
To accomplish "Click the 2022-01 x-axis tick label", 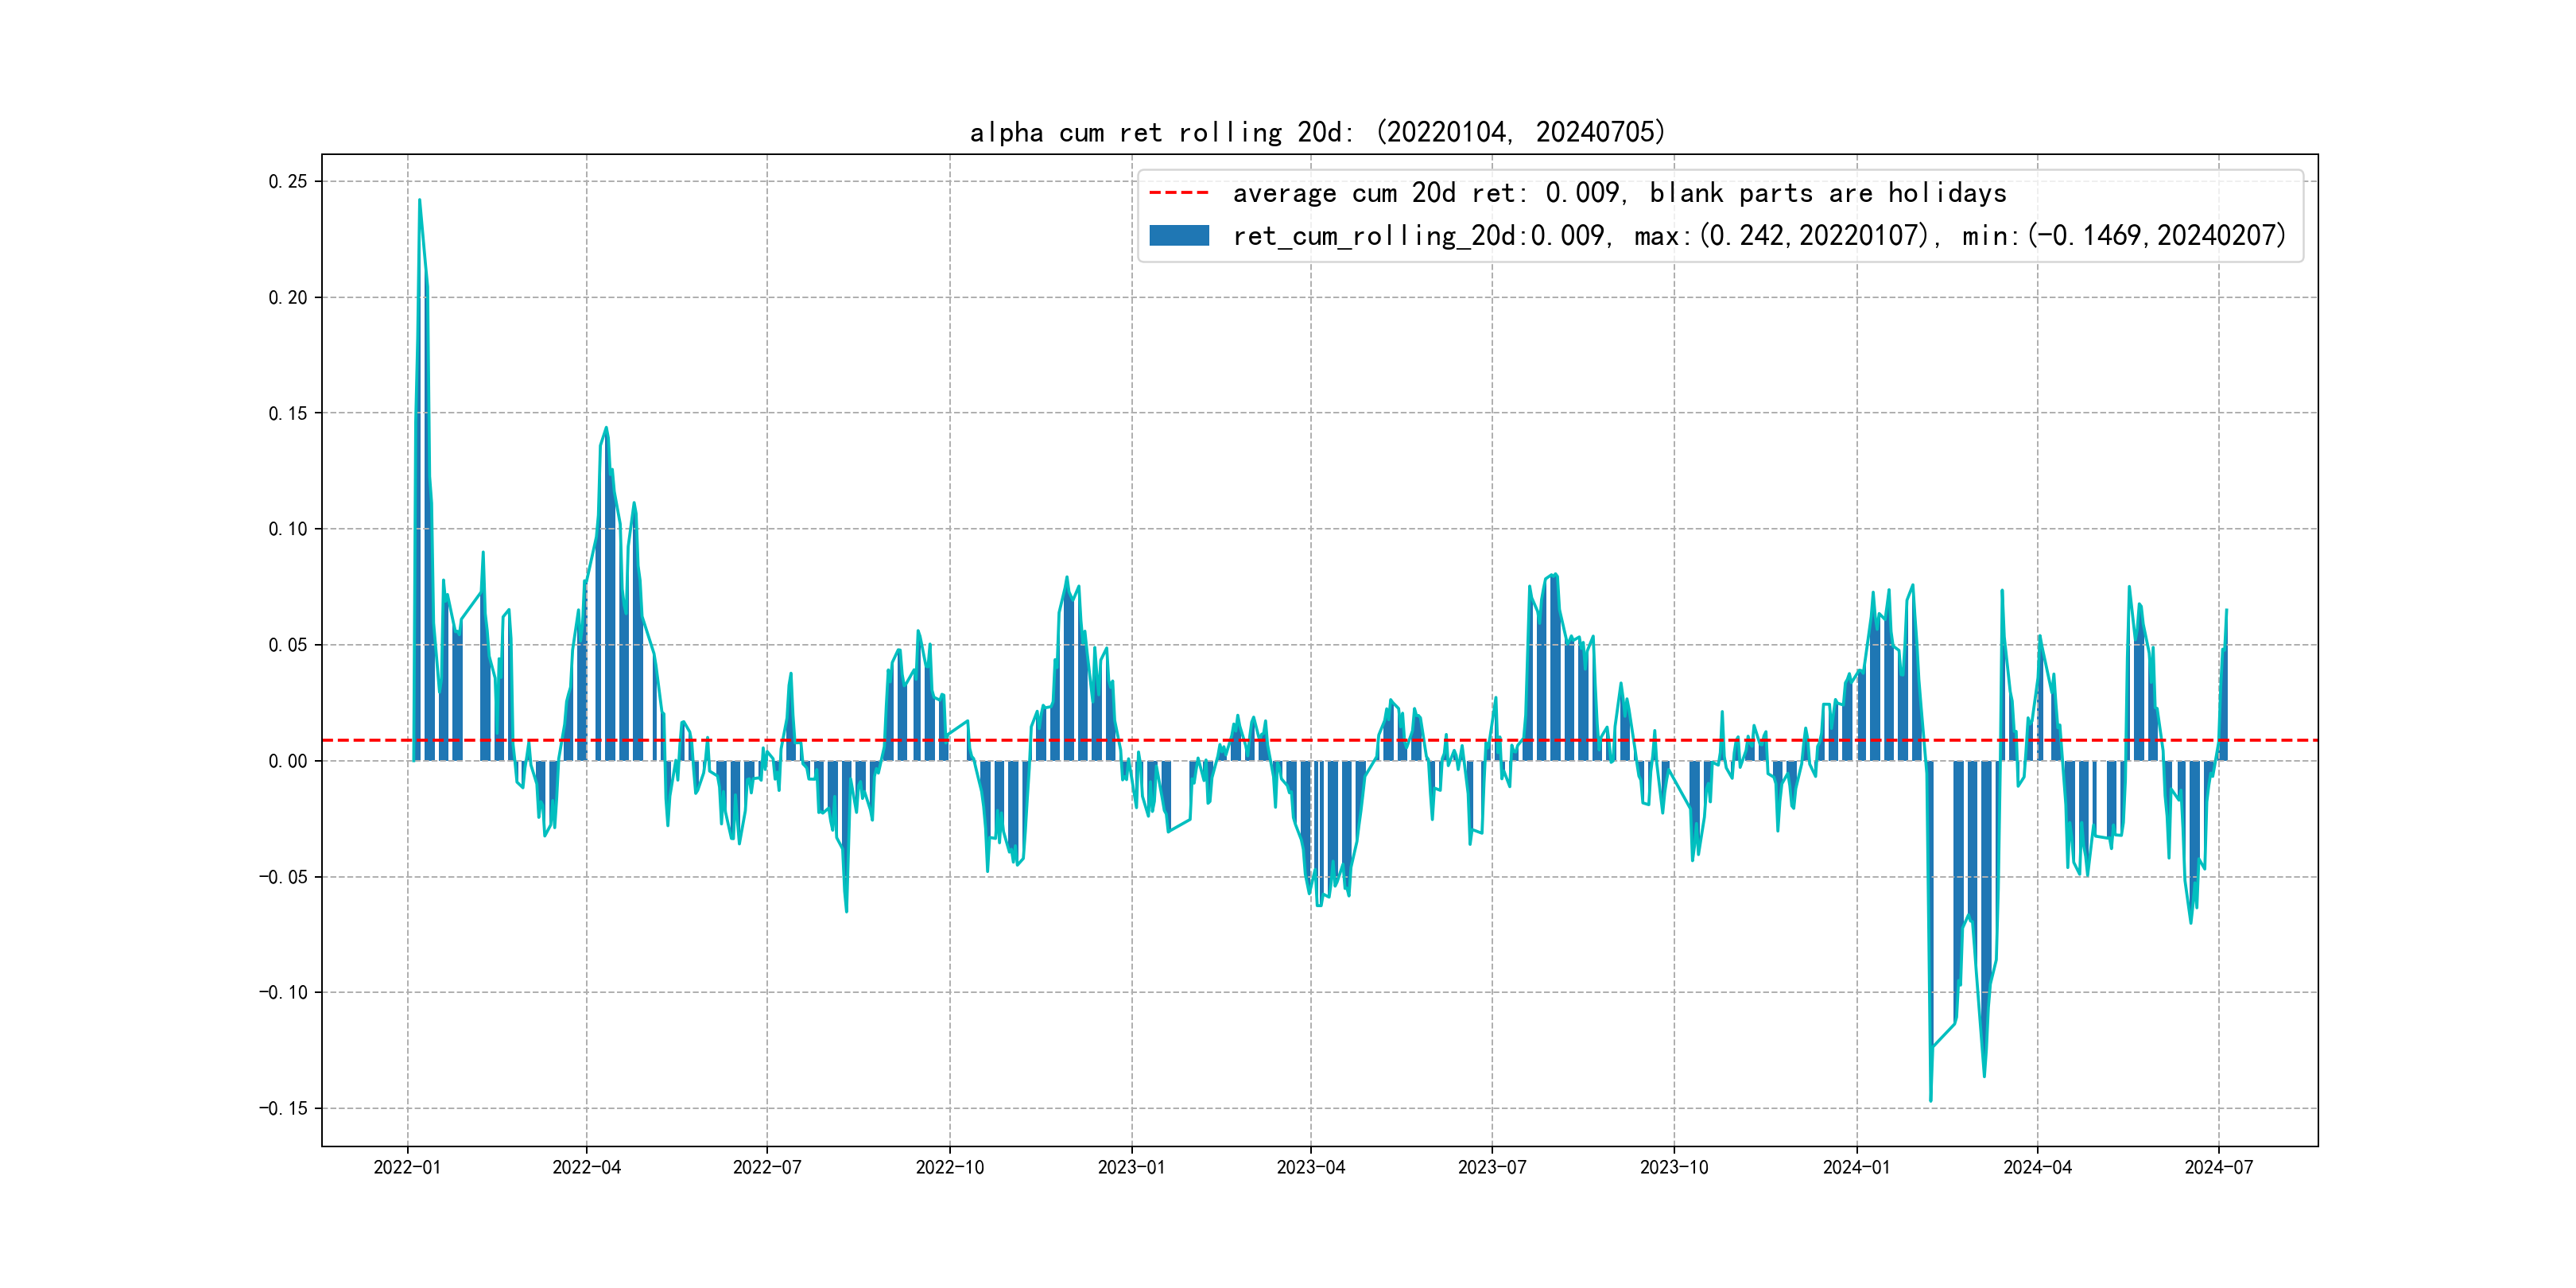I will coord(407,1167).
